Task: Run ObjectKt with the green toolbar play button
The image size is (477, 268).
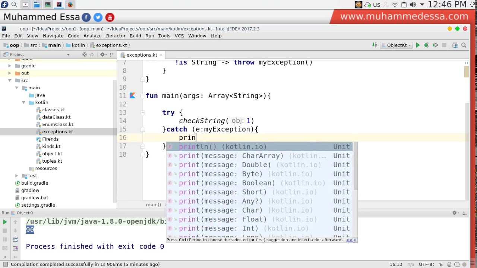Action: (418, 45)
